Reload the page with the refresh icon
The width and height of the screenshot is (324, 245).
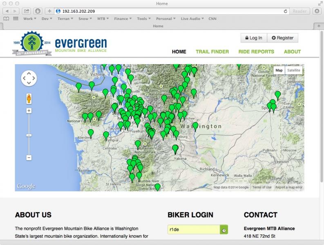(285, 11)
